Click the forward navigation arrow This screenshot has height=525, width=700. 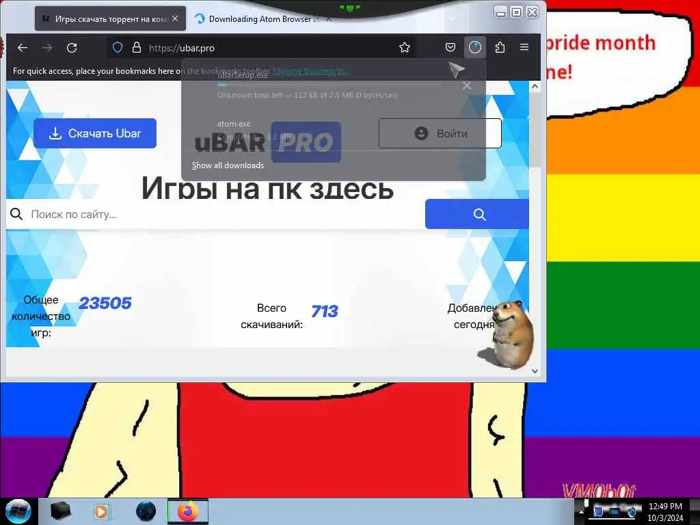point(47,48)
